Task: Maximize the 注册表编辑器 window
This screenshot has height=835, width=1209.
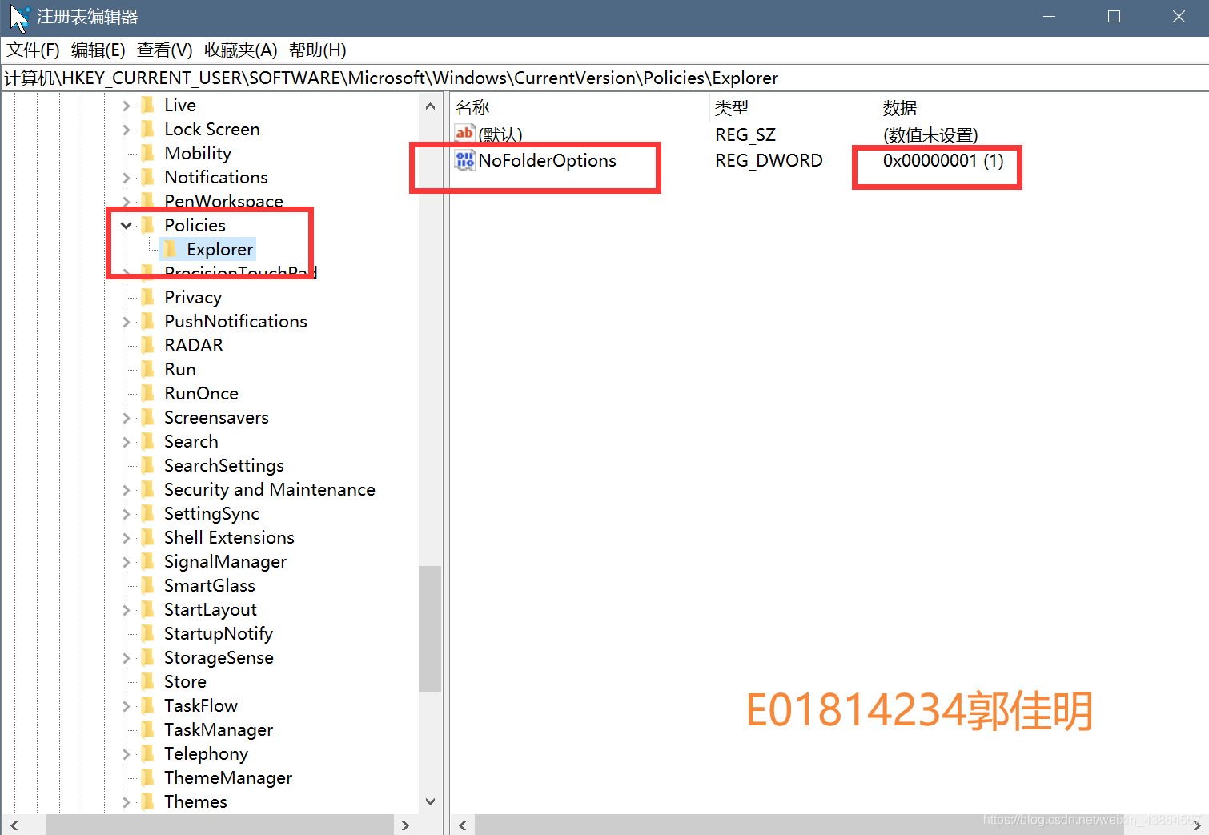Action: pyautogui.click(x=1114, y=17)
